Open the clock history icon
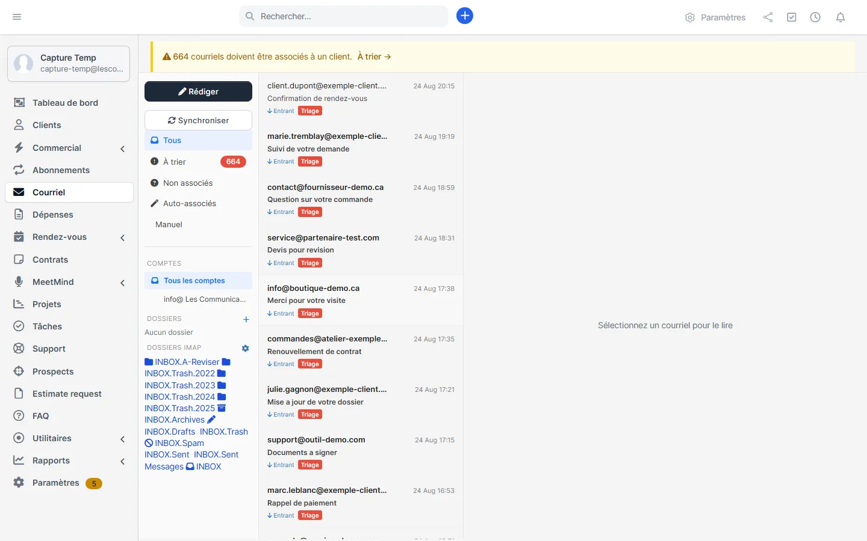 pos(815,17)
